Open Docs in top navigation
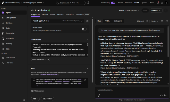Screen dimensions: 170x102 coord(151,3)
